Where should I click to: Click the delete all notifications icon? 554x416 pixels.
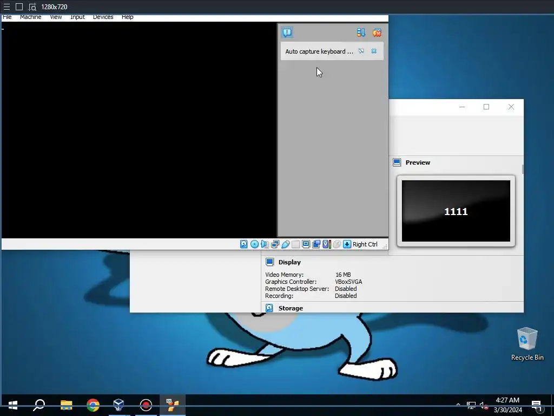[x=377, y=32]
